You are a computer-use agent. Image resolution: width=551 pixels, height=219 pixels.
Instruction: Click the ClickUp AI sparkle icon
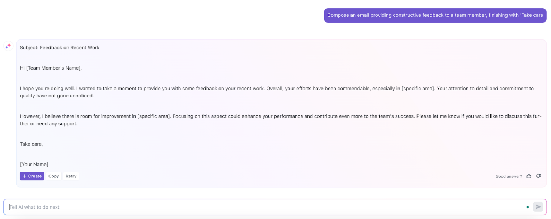pos(8,46)
